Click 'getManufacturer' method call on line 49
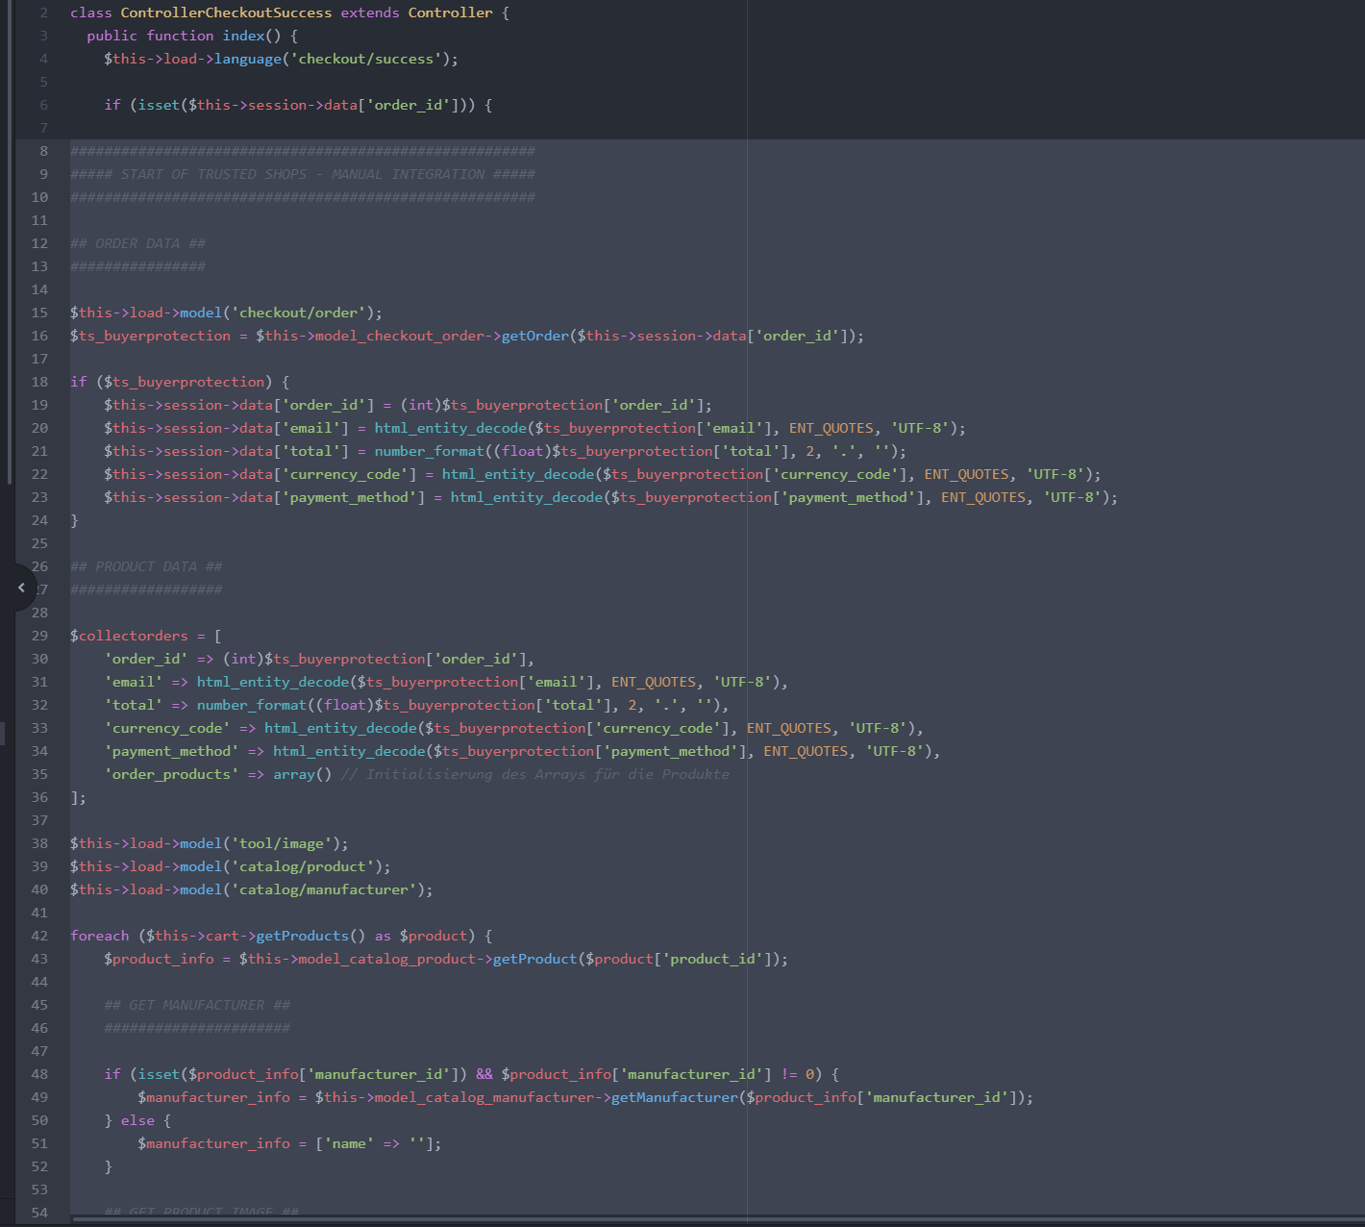Image resolution: width=1365 pixels, height=1227 pixels. (x=674, y=1097)
